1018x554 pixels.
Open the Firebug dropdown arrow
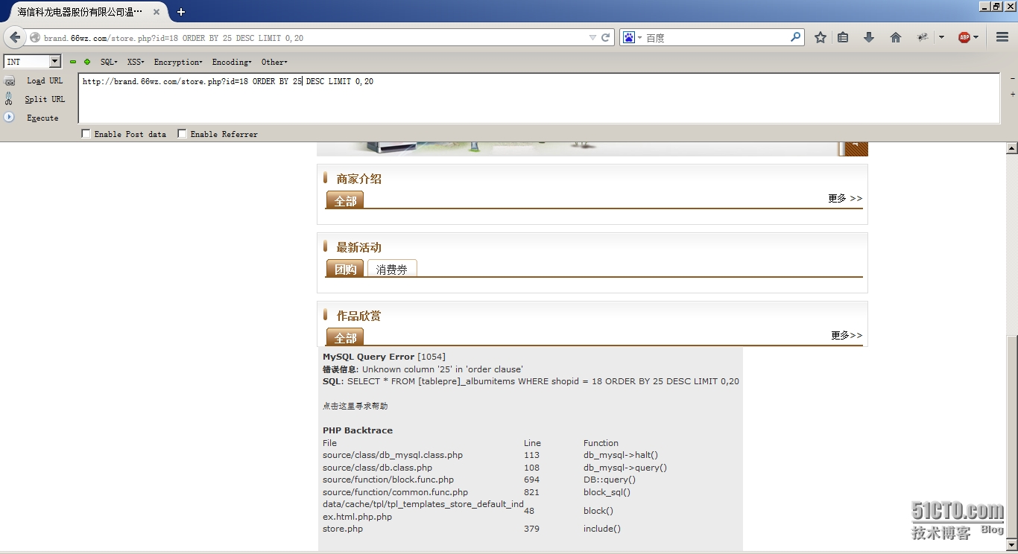941,37
